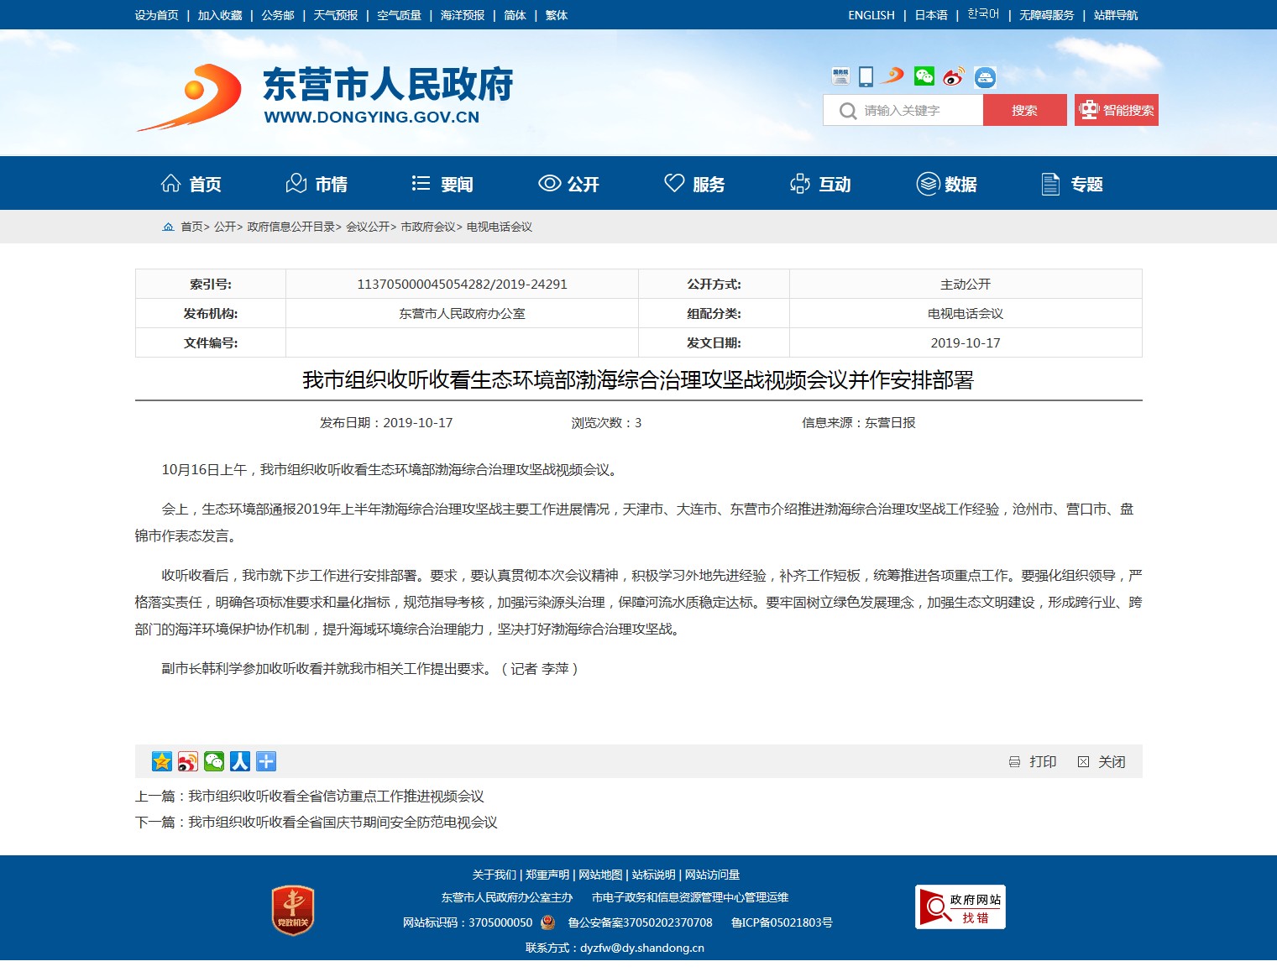
Task: Click the 党政机关 badge in footer
Action: (292, 910)
